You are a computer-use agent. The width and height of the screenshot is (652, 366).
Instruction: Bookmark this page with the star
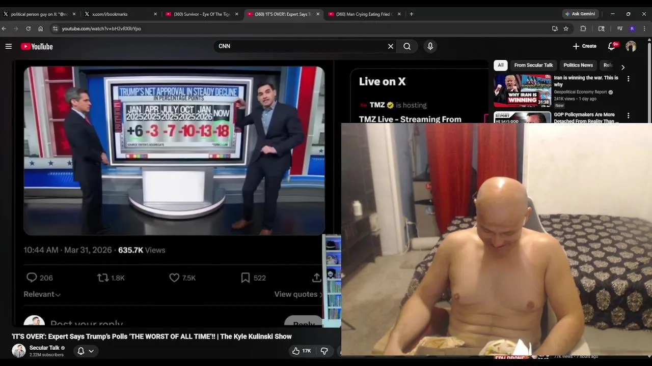pos(566,28)
